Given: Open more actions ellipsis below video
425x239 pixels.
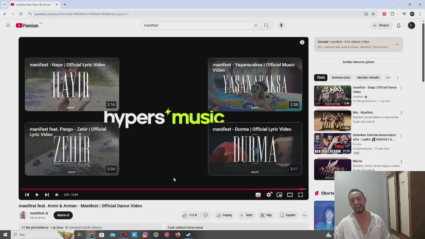Looking at the screenshot, I should (x=304, y=215).
